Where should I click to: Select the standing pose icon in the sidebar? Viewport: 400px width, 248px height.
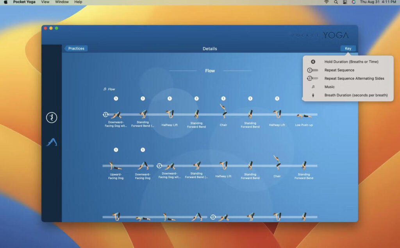pos(52,117)
